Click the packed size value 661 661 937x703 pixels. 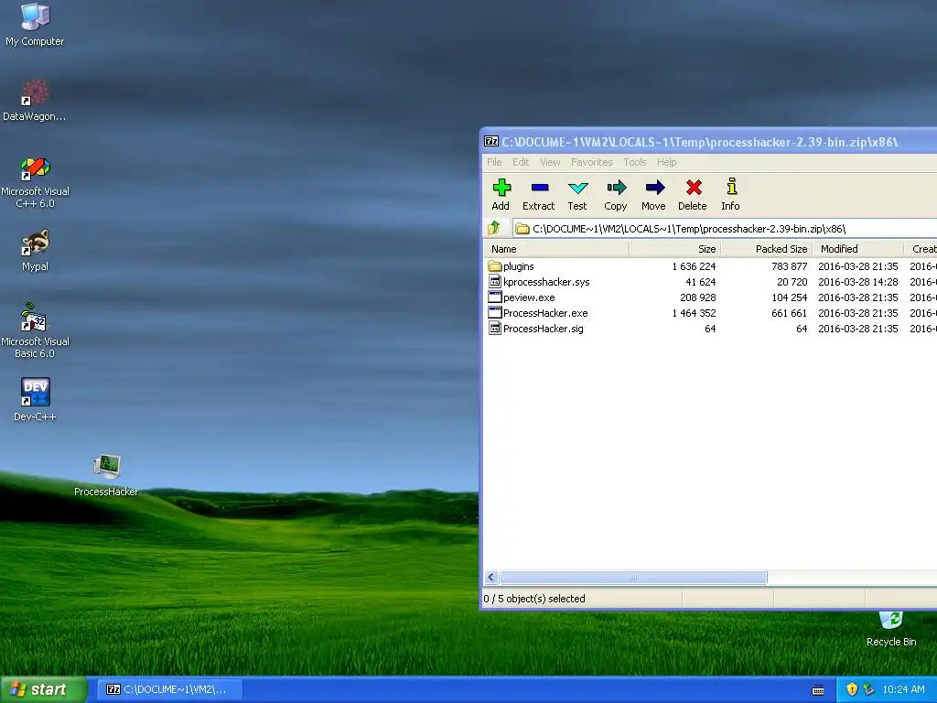point(790,313)
